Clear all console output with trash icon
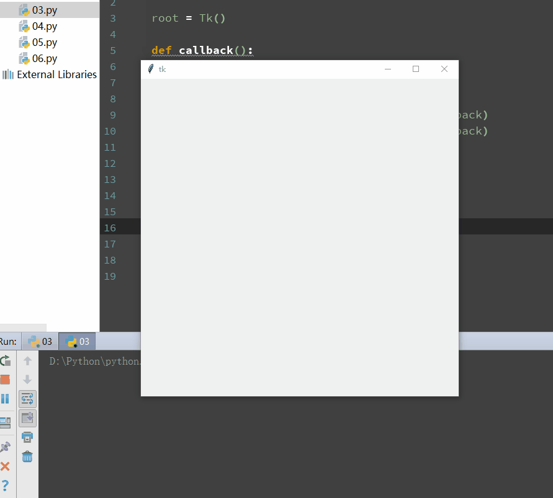This screenshot has width=553, height=498. pos(27,457)
